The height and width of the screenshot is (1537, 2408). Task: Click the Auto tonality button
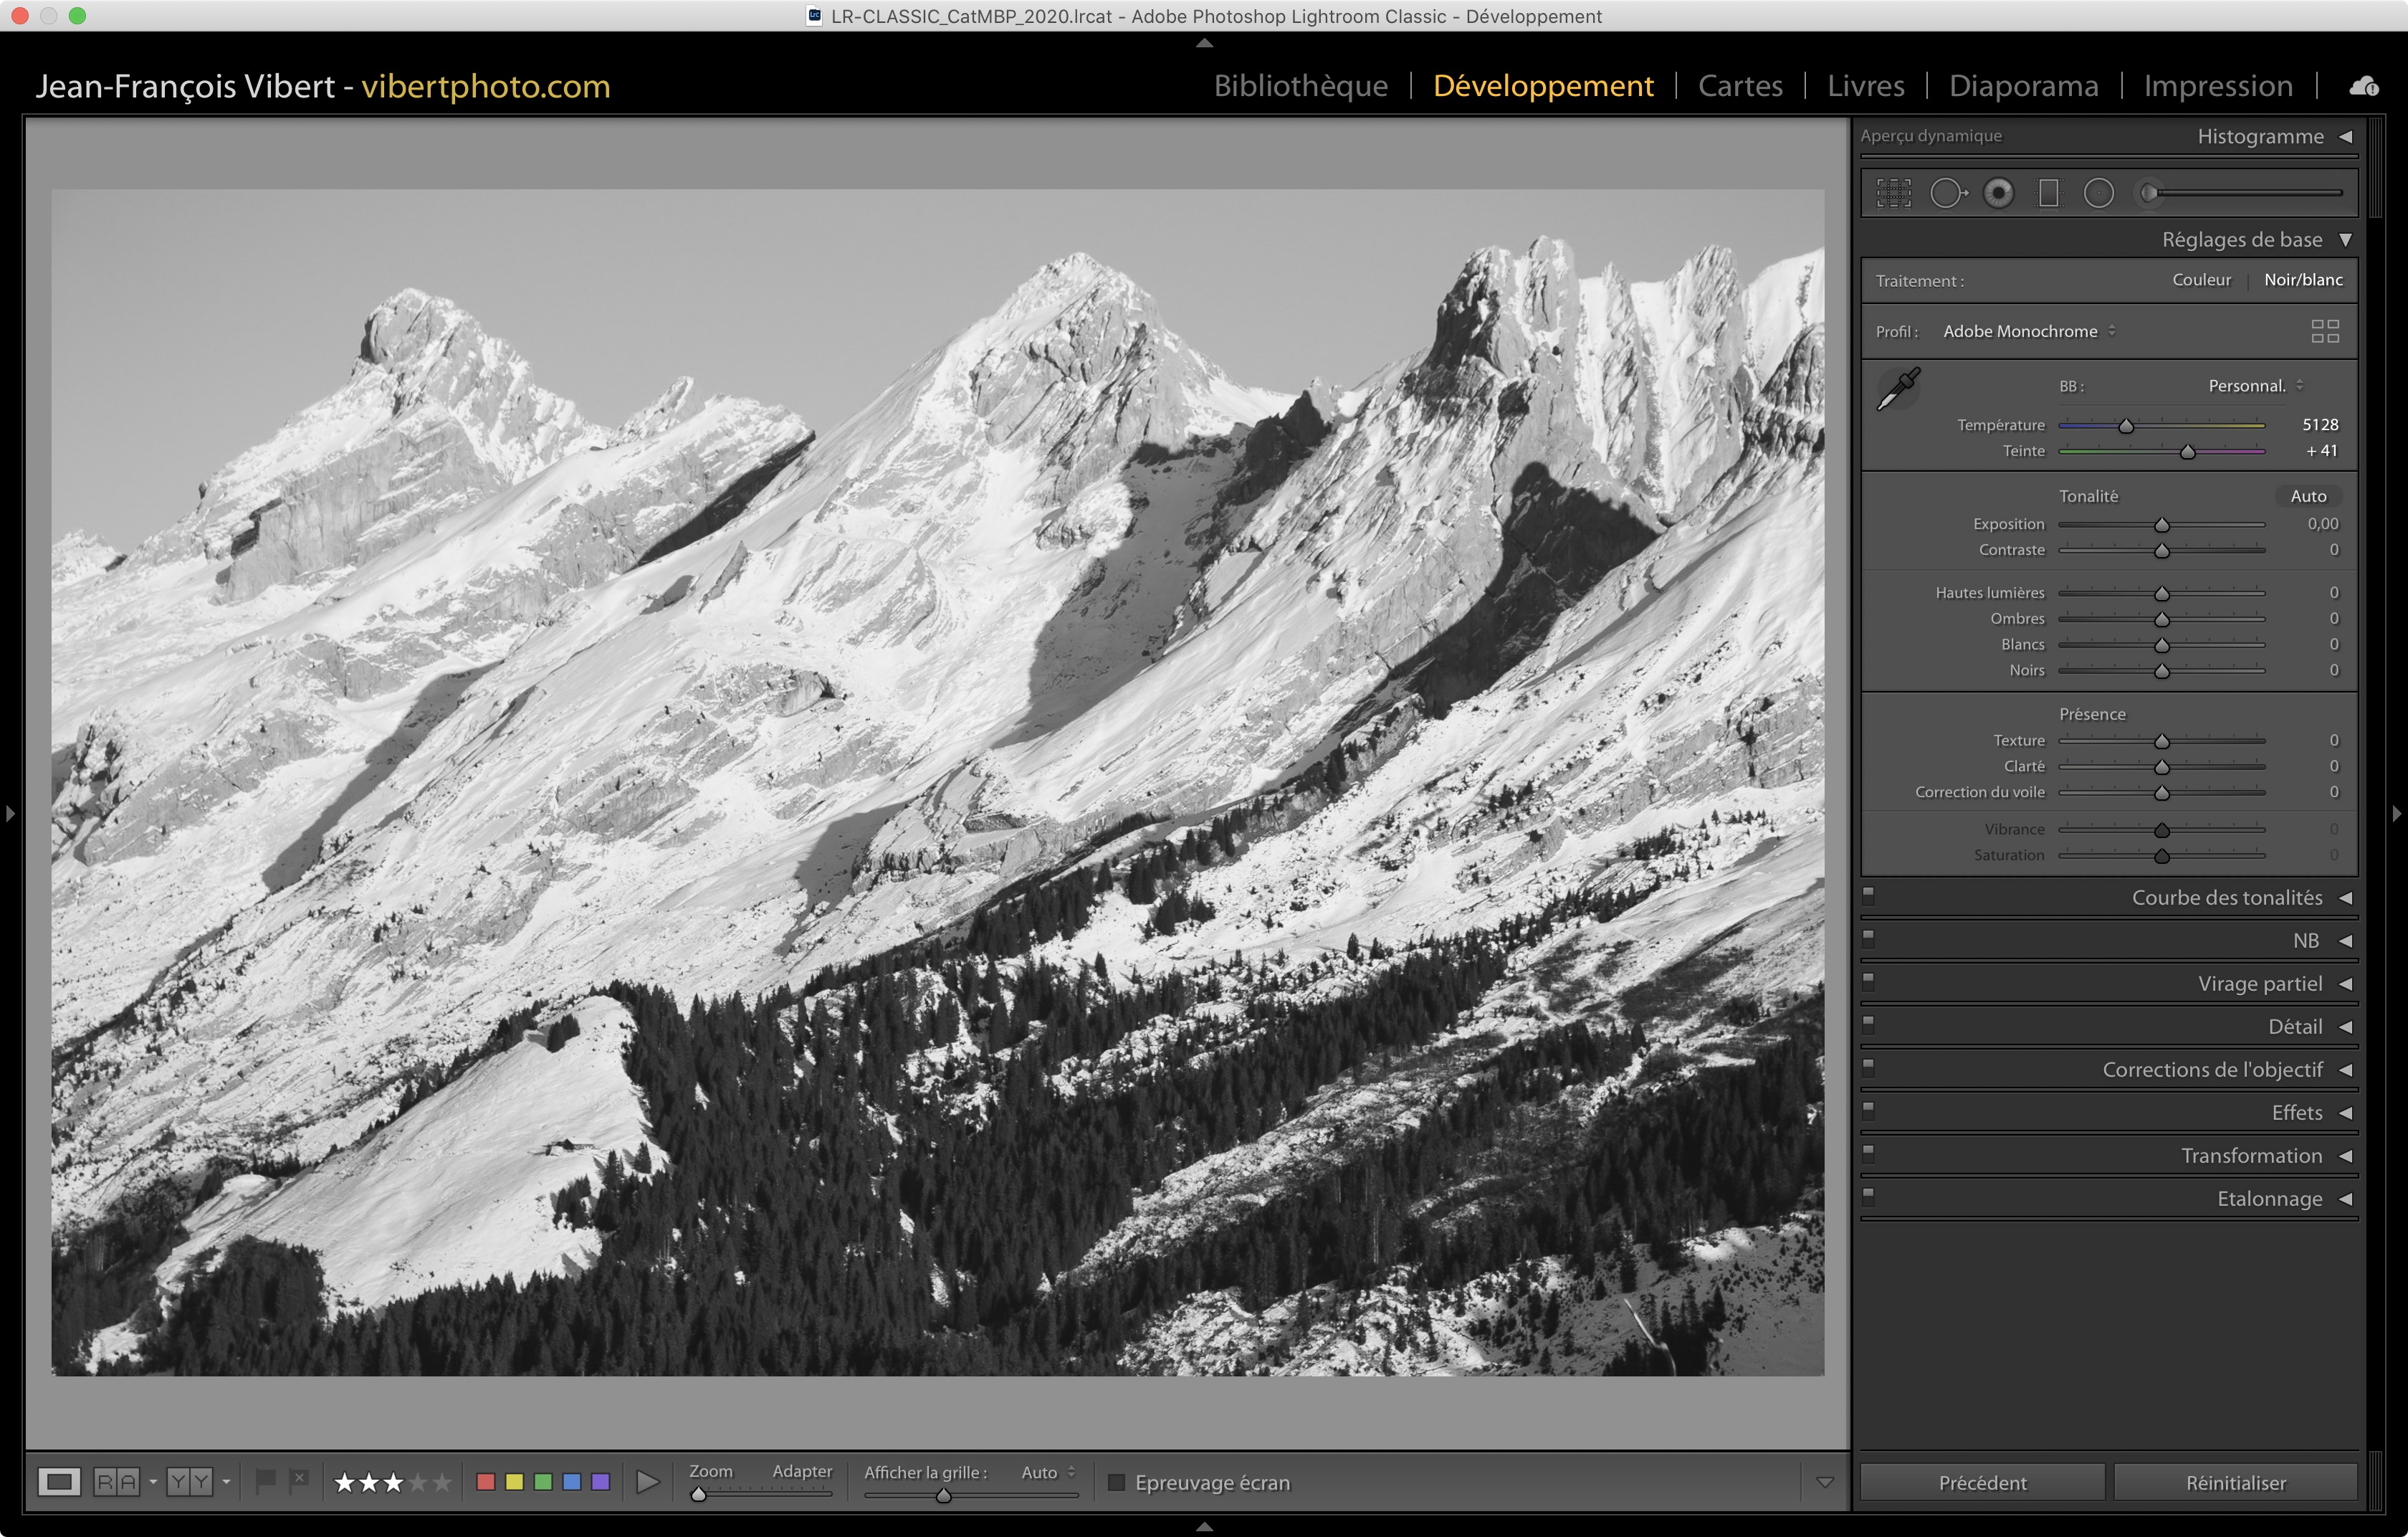pos(2307,496)
